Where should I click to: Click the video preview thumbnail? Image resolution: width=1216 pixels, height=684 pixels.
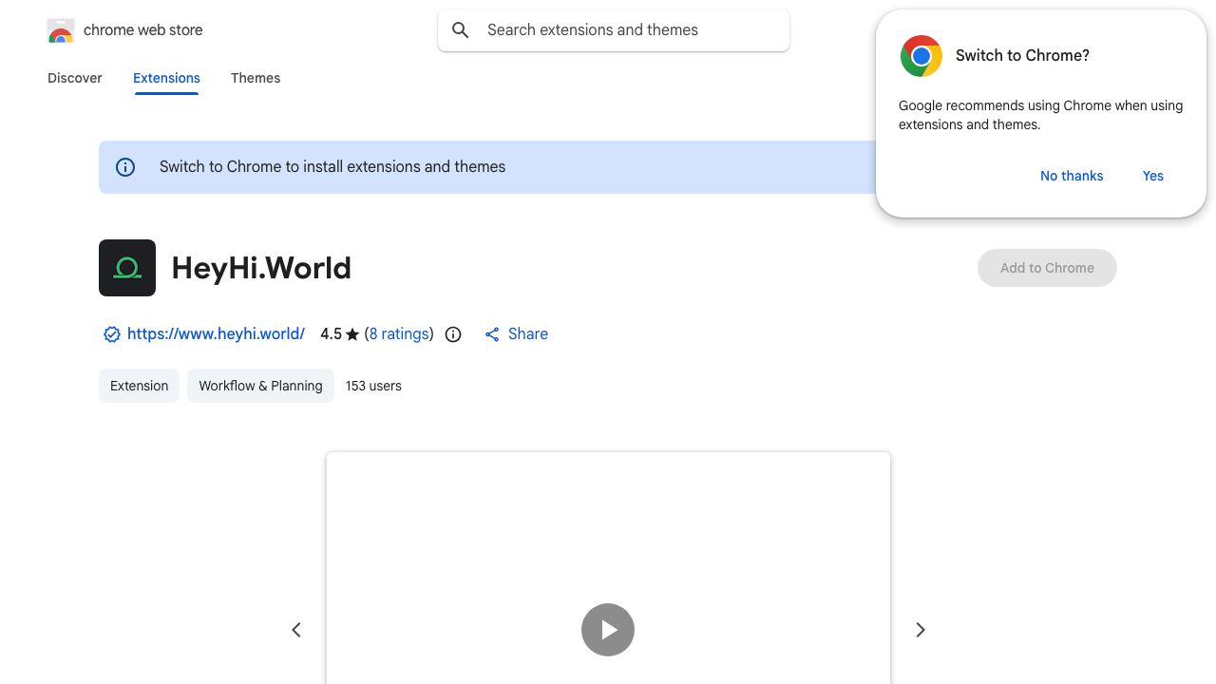(x=608, y=568)
